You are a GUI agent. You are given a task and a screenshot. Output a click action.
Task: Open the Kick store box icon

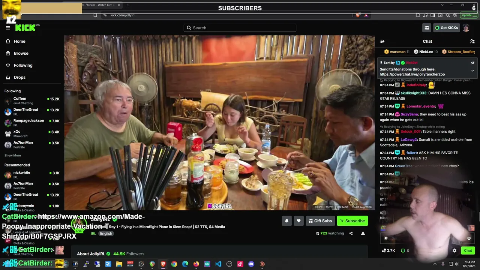click(426, 28)
